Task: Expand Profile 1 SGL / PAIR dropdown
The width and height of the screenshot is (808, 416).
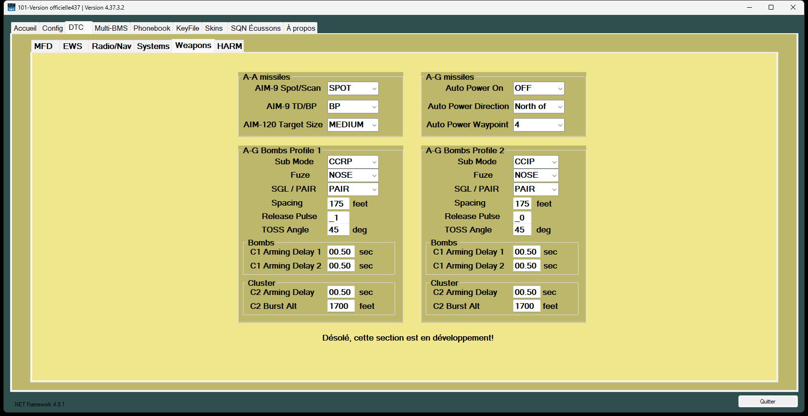Action: tap(353, 189)
